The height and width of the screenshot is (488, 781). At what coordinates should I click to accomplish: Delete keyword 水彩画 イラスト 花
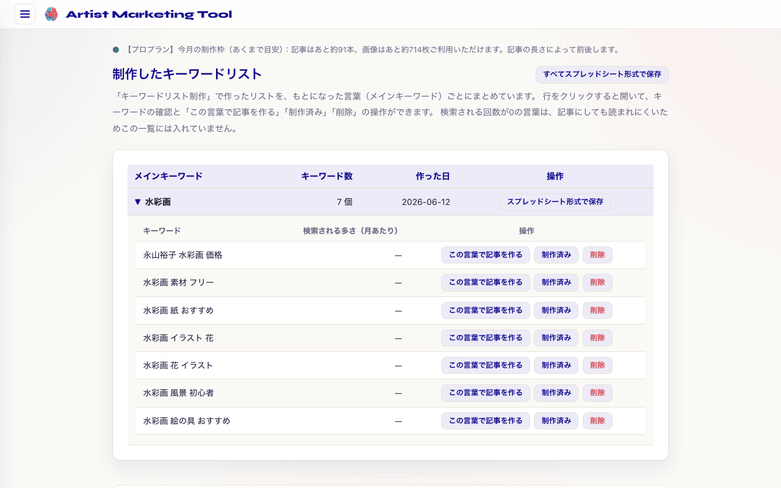pos(597,338)
